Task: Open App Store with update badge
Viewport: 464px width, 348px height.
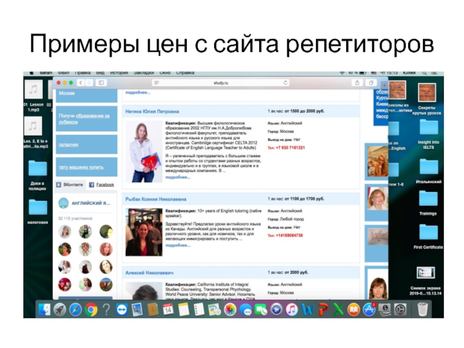Action: click(x=369, y=310)
